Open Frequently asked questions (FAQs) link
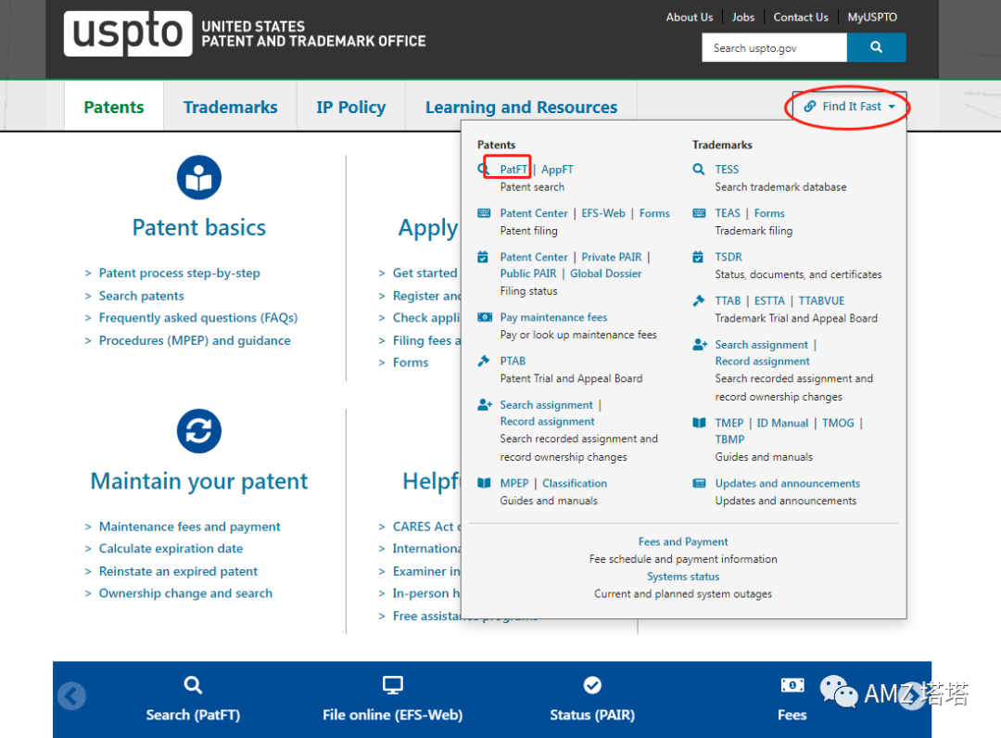The height and width of the screenshot is (738, 1001). point(198,318)
